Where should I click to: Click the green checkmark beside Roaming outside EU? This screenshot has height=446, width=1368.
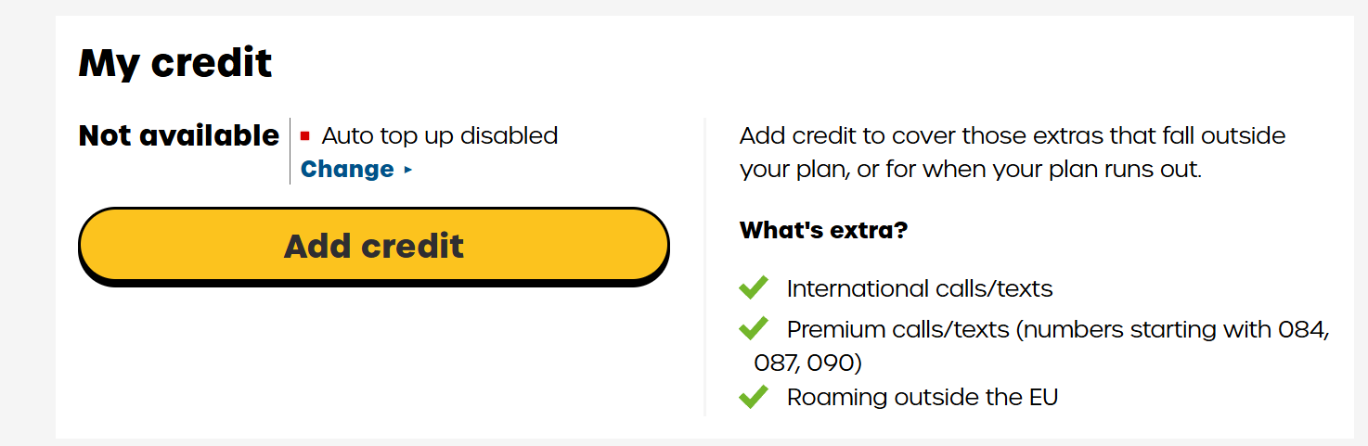[753, 397]
